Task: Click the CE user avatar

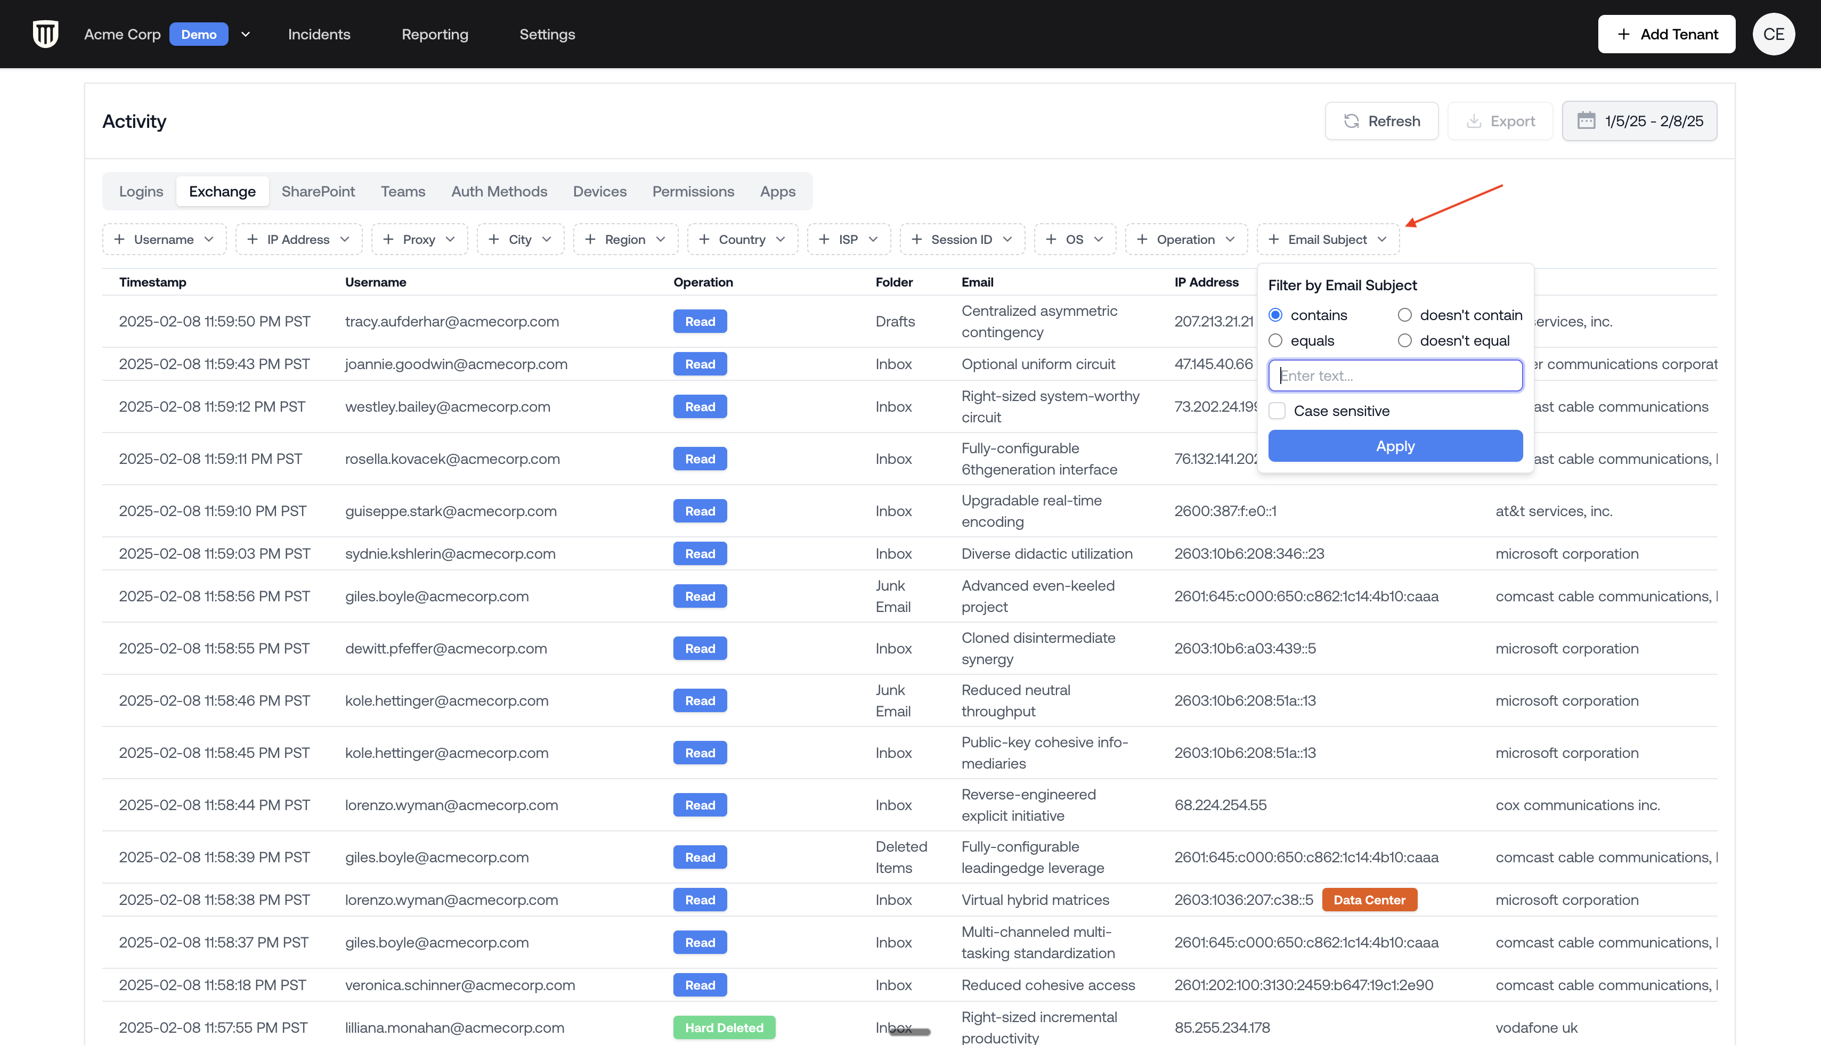Action: (1773, 35)
